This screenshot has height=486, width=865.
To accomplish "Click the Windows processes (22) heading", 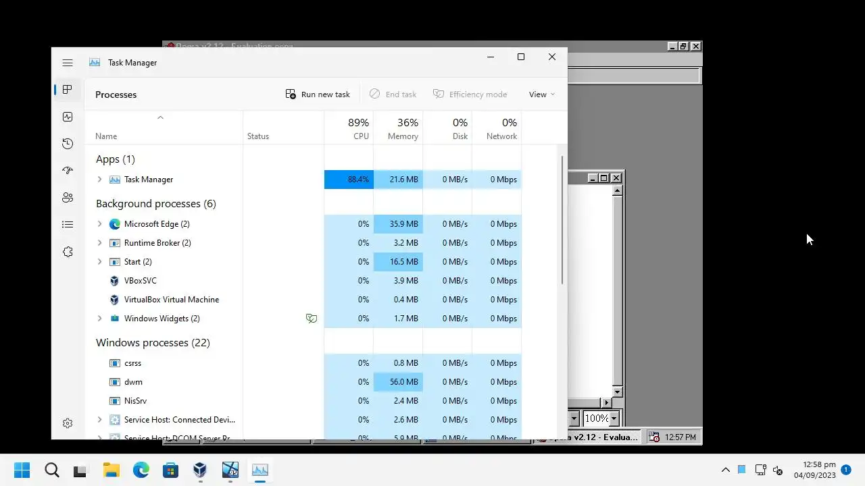I will pos(153,343).
